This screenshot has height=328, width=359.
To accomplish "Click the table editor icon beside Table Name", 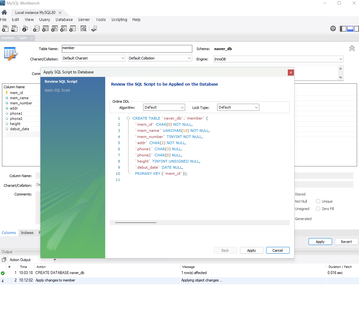I will [x=11, y=54].
